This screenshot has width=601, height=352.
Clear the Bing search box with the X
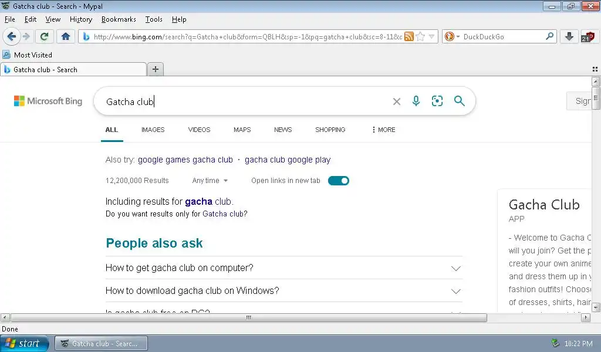pyautogui.click(x=397, y=101)
